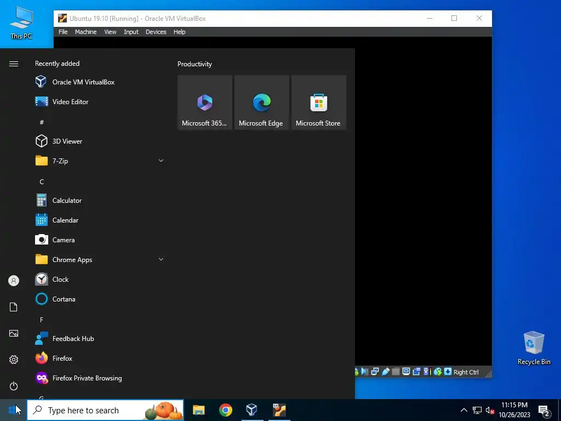The height and width of the screenshot is (421, 561).
Task: Click the 'C' letter header in app list
Action: coord(42,182)
